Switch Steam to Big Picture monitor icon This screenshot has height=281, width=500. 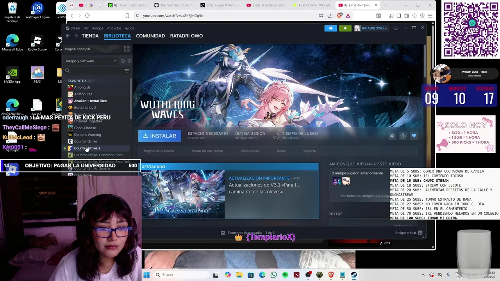395,28
